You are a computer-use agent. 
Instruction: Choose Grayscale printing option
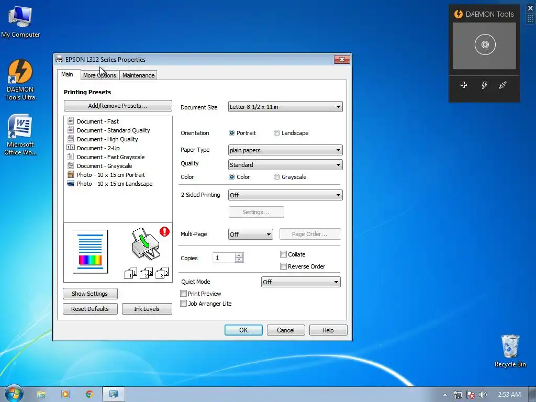[277, 177]
